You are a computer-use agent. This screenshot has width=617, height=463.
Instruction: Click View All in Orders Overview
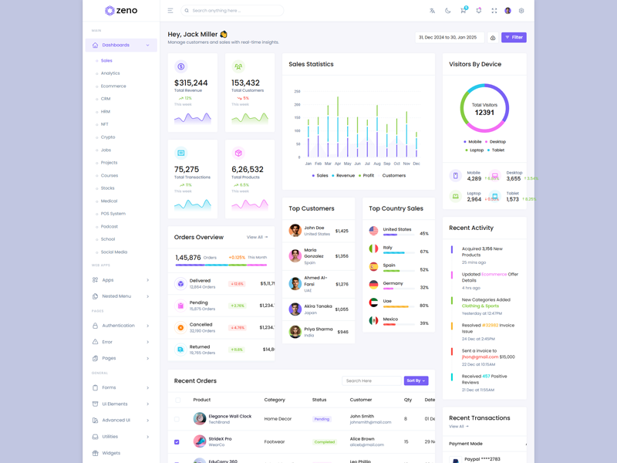tap(257, 238)
